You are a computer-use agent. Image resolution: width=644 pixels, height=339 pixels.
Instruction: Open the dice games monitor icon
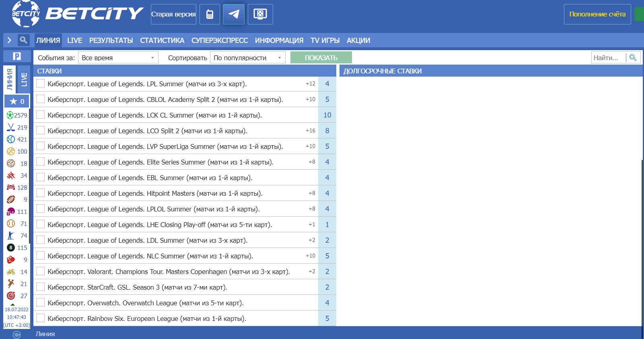coord(260,14)
